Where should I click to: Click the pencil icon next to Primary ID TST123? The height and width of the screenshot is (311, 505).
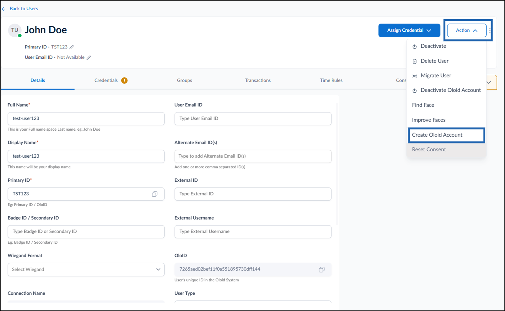click(x=72, y=47)
